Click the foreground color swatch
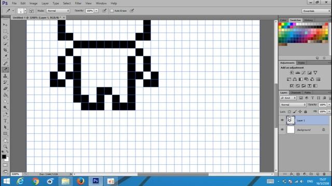 pyautogui.click(x=4, y=157)
